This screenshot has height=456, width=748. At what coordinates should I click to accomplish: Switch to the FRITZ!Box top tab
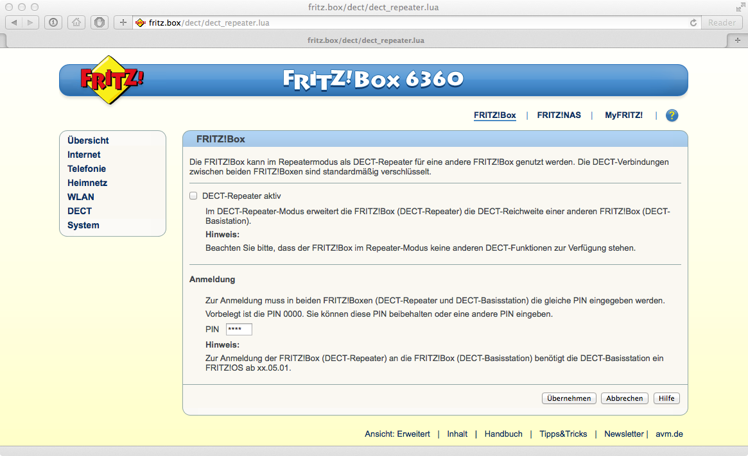[x=494, y=115]
